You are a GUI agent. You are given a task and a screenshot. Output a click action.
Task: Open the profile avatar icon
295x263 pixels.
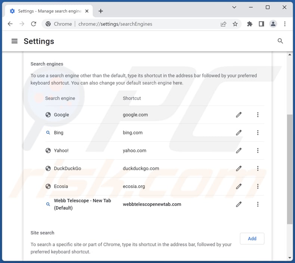(x=273, y=24)
